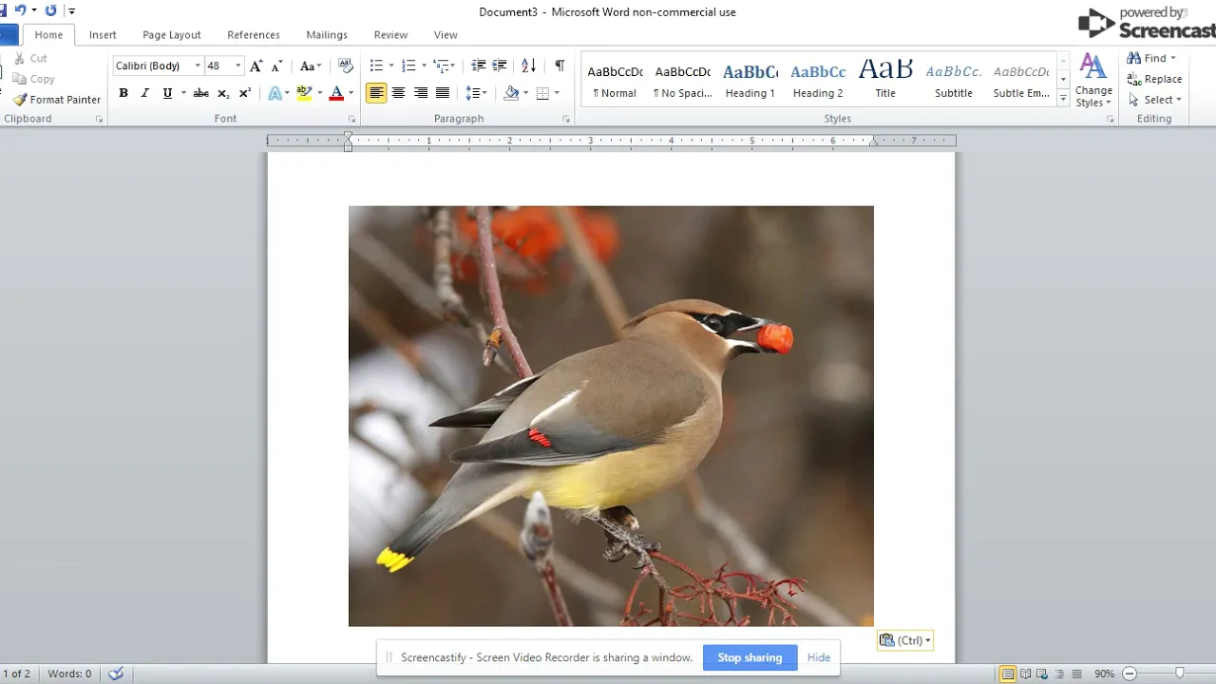The height and width of the screenshot is (684, 1216).
Task: Click the Bullets list icon
Action: point(376,66)
